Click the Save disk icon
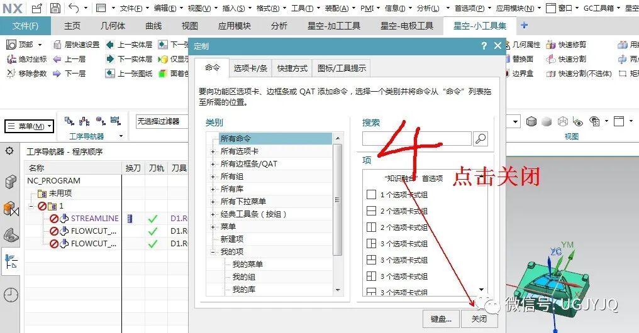The height and width of the screenshot is (333, 639). [55, 8]
